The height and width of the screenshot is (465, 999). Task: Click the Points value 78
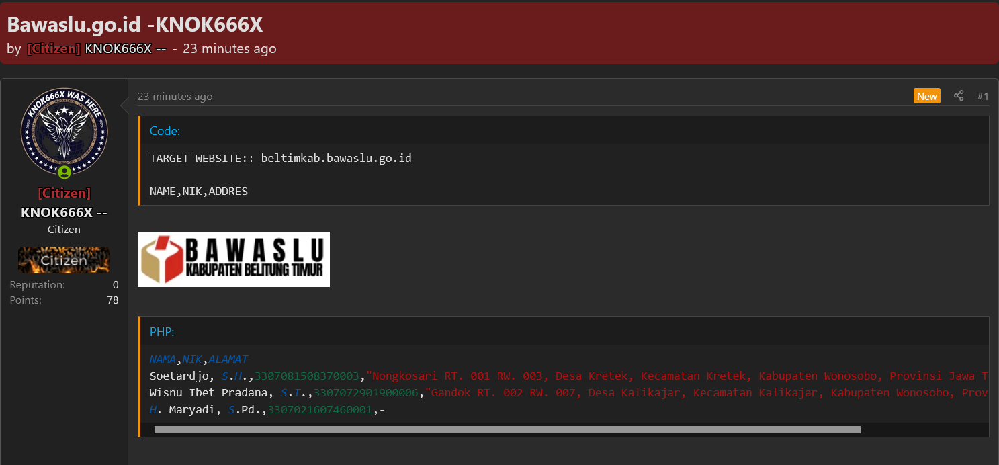(113, 300)
